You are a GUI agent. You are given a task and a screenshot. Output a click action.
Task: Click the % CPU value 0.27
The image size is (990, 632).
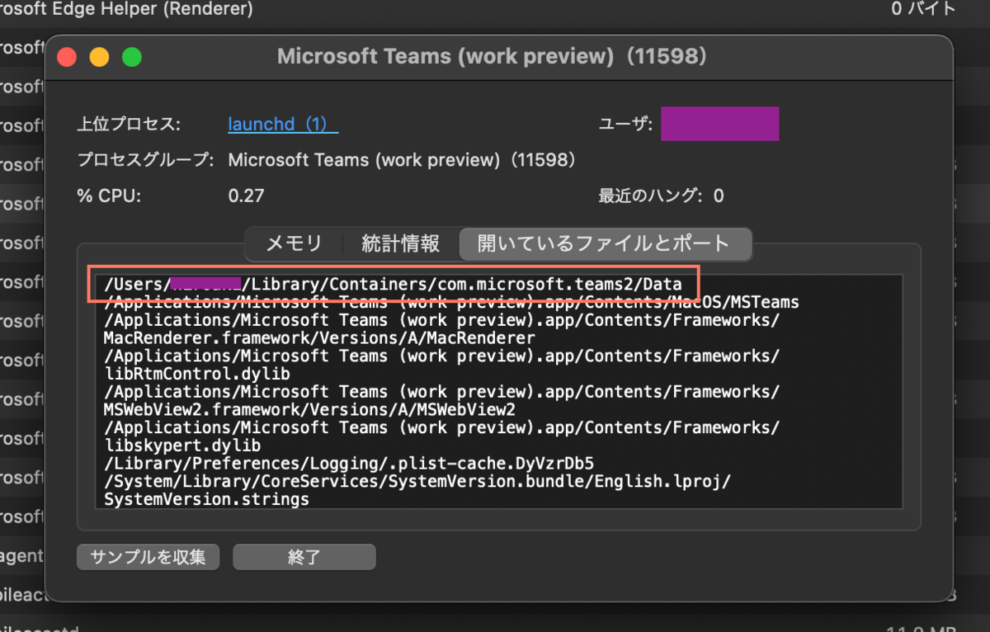tap(246, 196)
